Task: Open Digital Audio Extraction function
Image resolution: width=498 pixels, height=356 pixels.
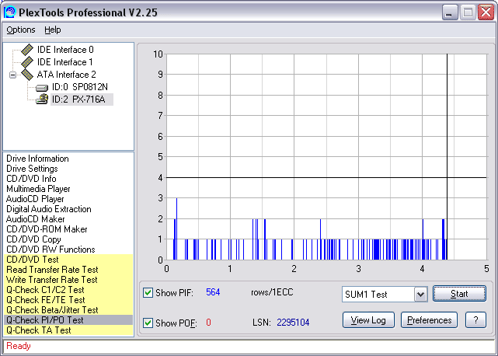Action: point(49,209)
